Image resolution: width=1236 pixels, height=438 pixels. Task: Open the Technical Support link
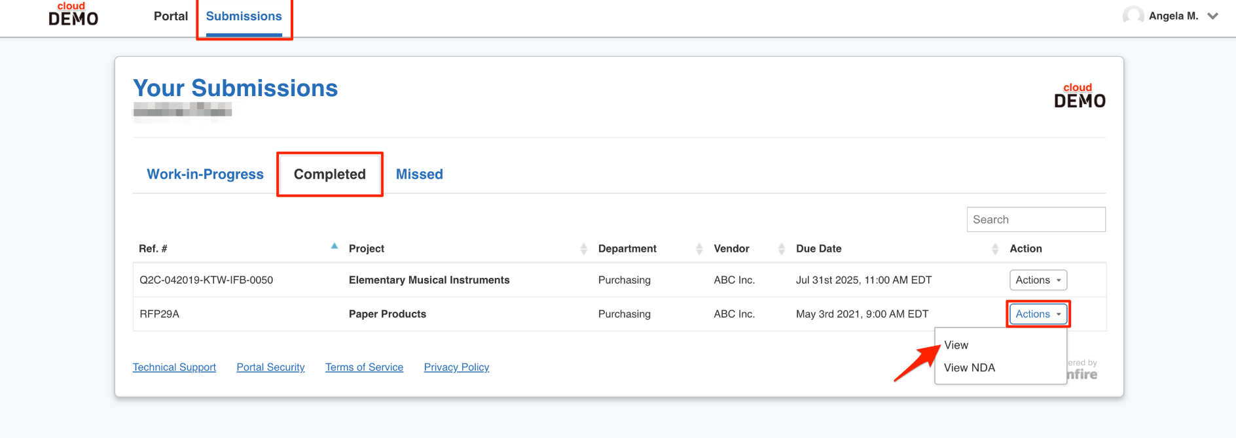click(x=174, y=367)
